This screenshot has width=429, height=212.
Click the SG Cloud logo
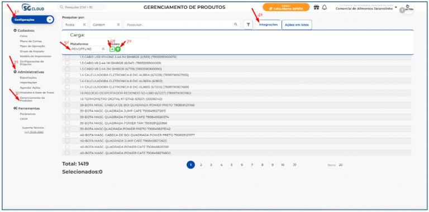tap(33, 8)
